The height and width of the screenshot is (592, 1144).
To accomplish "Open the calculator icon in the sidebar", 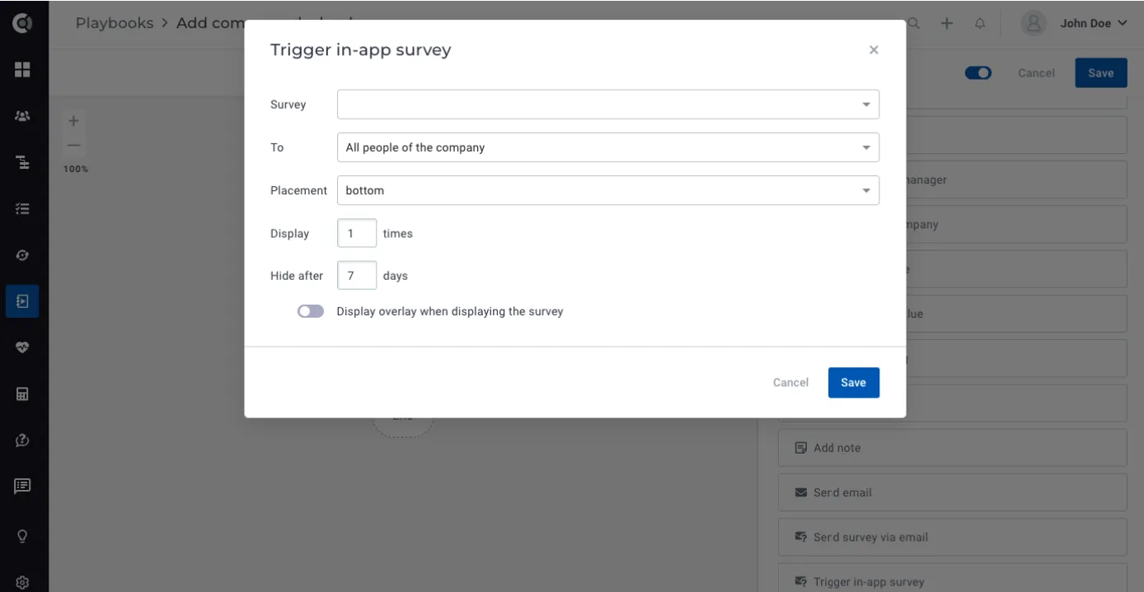I will click(x=22, y=394).
